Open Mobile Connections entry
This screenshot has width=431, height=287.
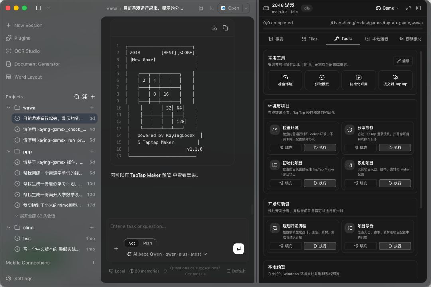50,263
